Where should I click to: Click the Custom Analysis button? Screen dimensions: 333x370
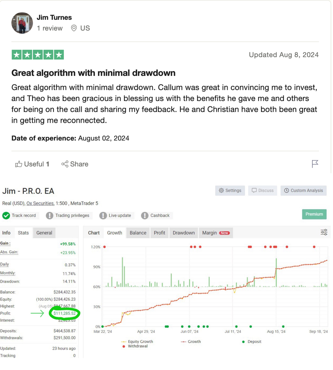point(303,190)
